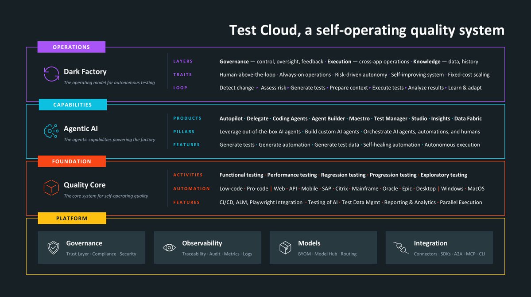Screen dimensions: 531x297
Task: Click the 'Agentic AI' heading
Action: (81, 129)
